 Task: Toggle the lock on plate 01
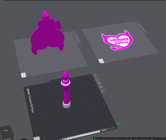[x=78, y=40]
